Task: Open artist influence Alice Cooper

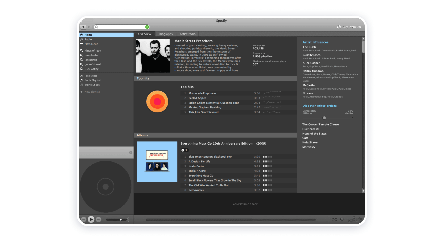Action: point(311,63)
